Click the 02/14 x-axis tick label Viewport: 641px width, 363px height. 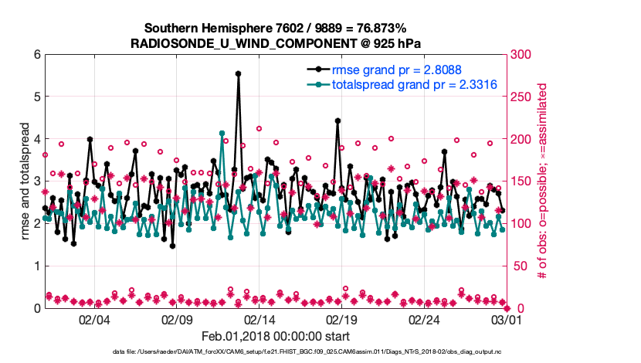(x=259, y=320)
